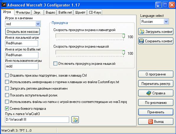
Task: Click the Применить button
Action: (x=156, y=112)
